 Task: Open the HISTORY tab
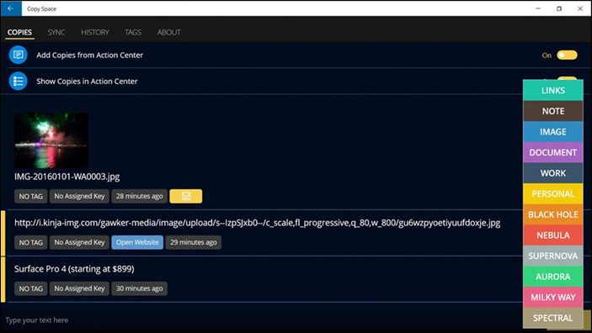pyautogui.click(x=95, y=33)
